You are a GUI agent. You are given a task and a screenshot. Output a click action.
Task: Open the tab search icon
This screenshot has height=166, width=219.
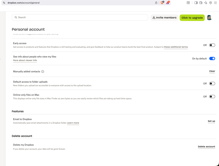click(188, 3)
